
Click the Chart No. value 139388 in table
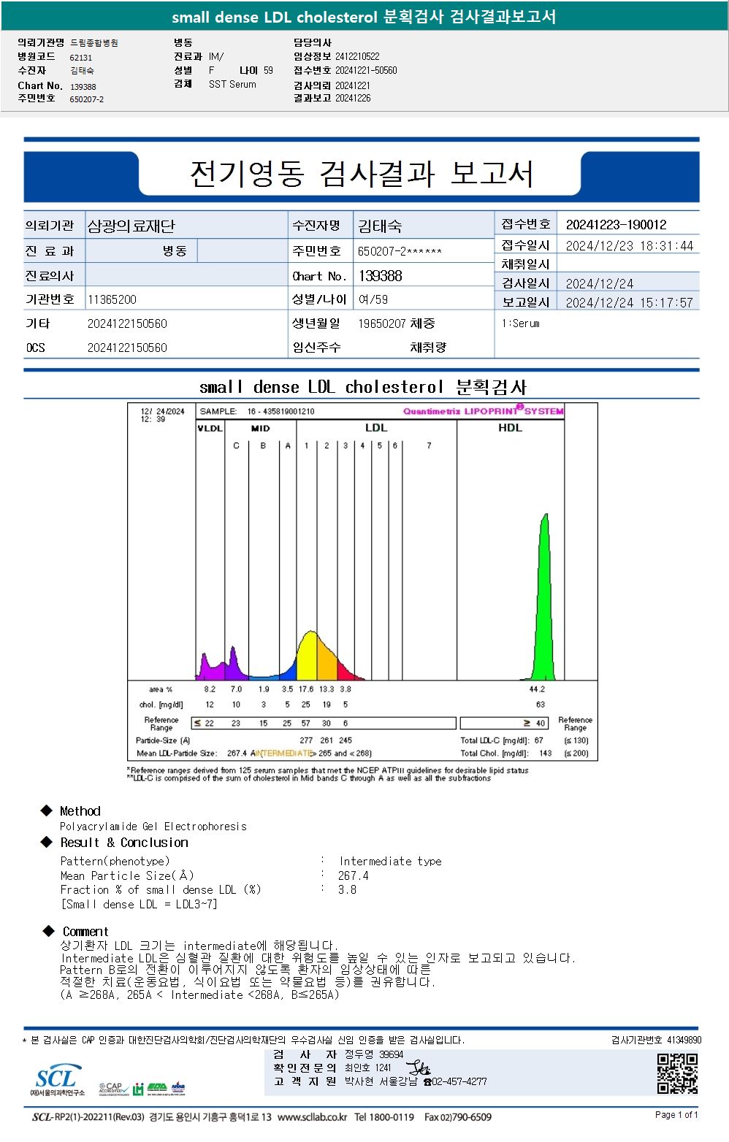point(380,276)
